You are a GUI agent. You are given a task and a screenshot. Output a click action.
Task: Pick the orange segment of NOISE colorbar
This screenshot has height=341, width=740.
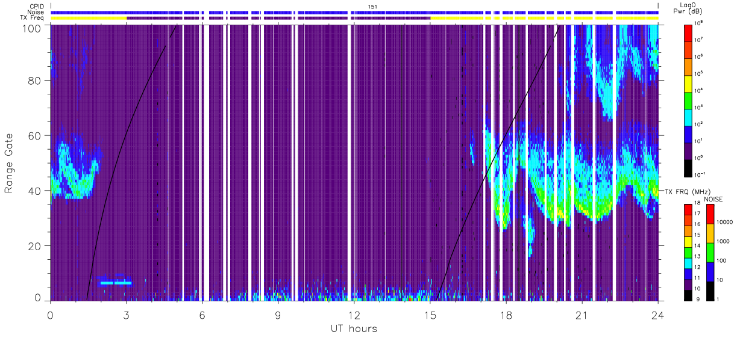click(x=710, y=232)
